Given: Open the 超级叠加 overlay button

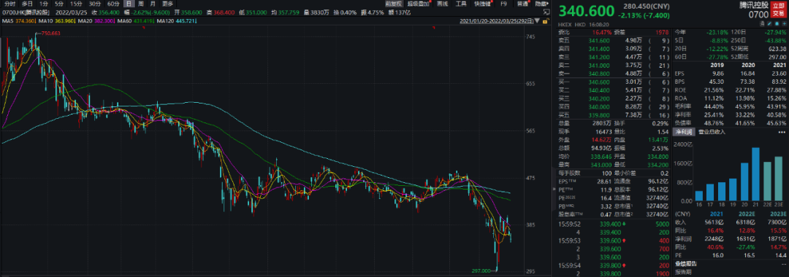Looking at the screenshot, I should (419, 4).
